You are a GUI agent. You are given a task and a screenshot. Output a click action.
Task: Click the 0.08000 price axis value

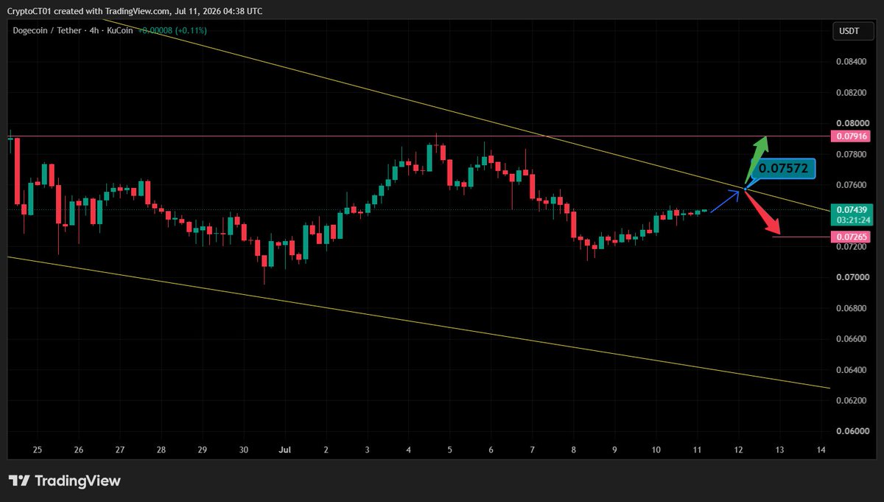854,124
